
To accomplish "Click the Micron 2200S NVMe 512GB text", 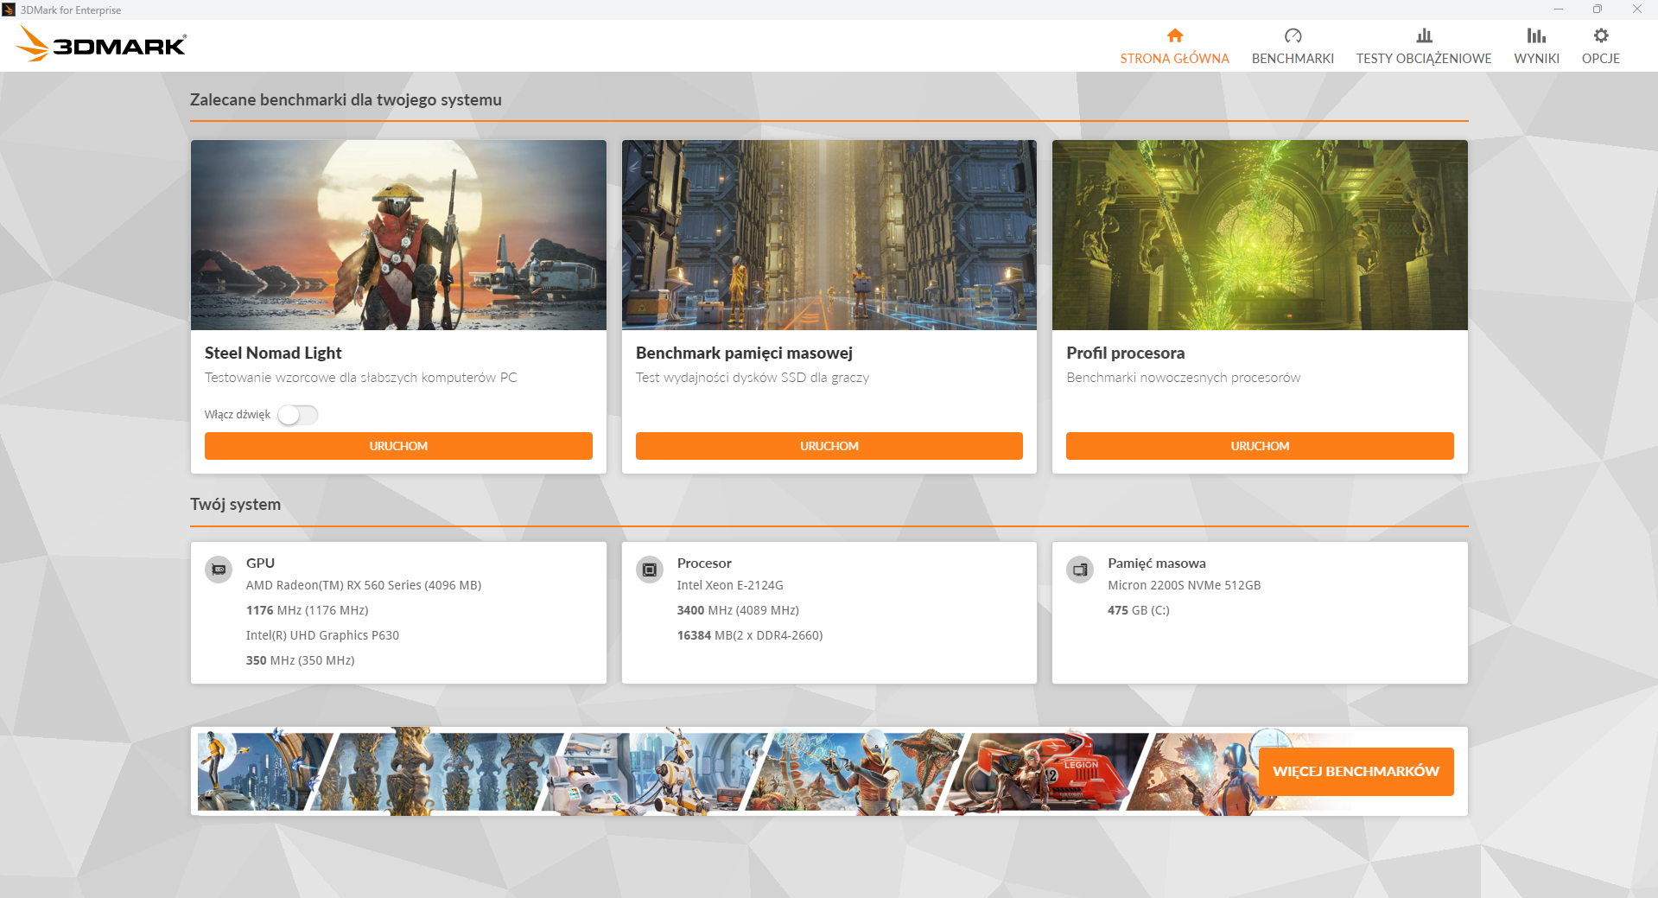I will [x=1185, y=585].
